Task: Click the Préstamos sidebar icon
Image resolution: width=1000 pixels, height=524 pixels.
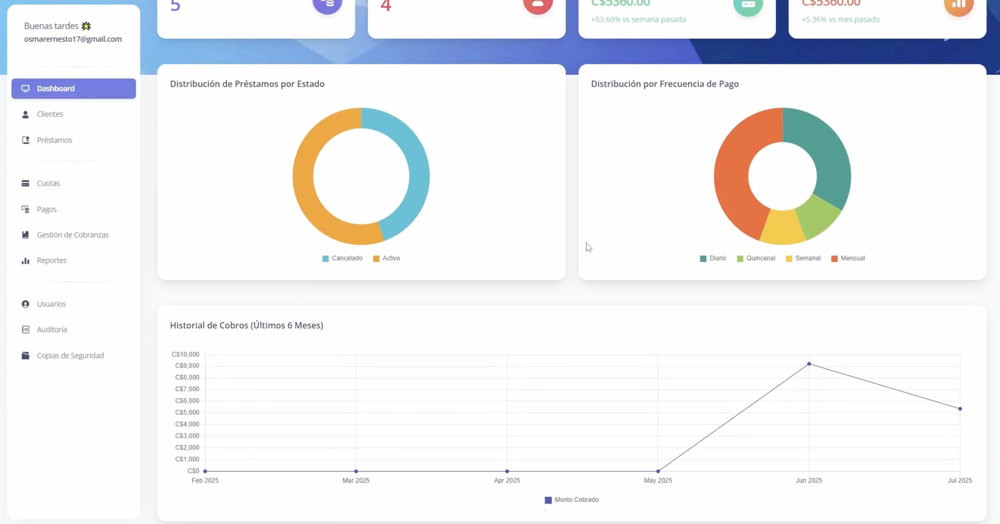Action: click(26, 140)
